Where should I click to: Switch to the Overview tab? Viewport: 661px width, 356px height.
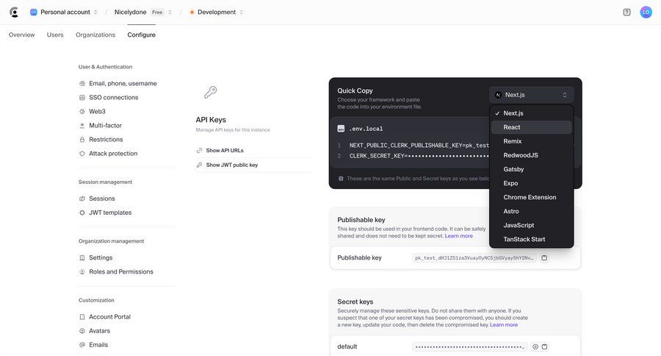click(x=21, y=35)
